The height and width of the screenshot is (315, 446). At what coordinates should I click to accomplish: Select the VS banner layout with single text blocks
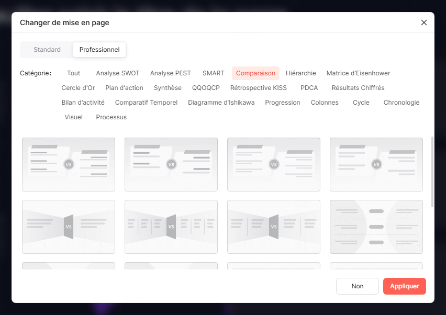[69, 227]
